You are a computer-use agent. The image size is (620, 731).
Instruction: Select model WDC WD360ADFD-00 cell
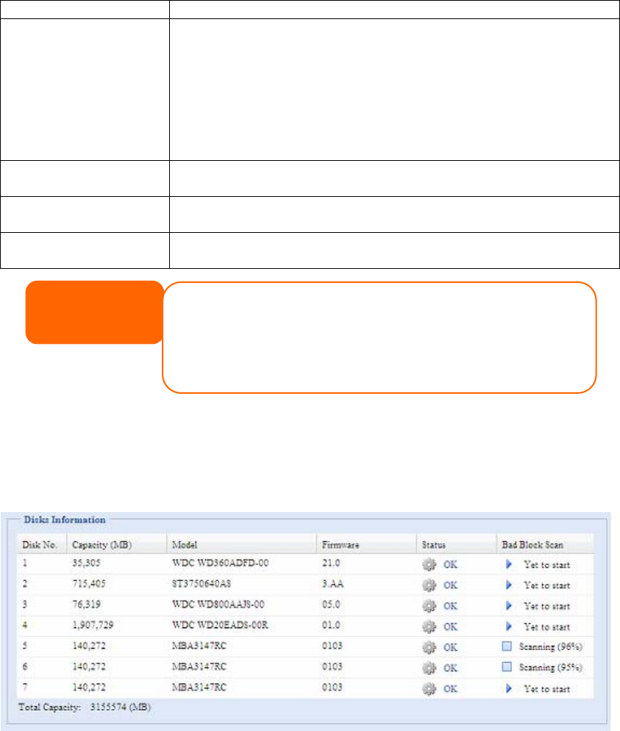click(221, 563)
